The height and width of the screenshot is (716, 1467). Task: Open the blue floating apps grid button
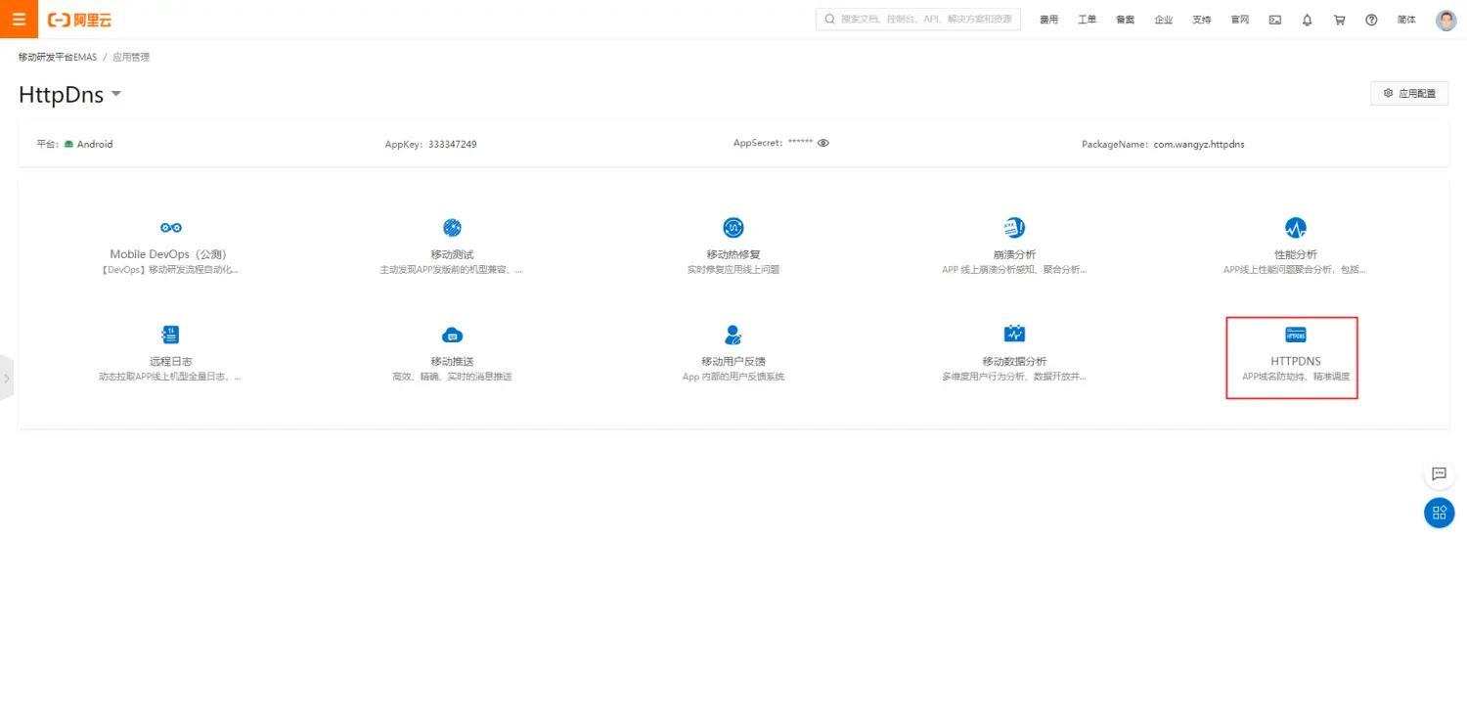[1439, 513]
